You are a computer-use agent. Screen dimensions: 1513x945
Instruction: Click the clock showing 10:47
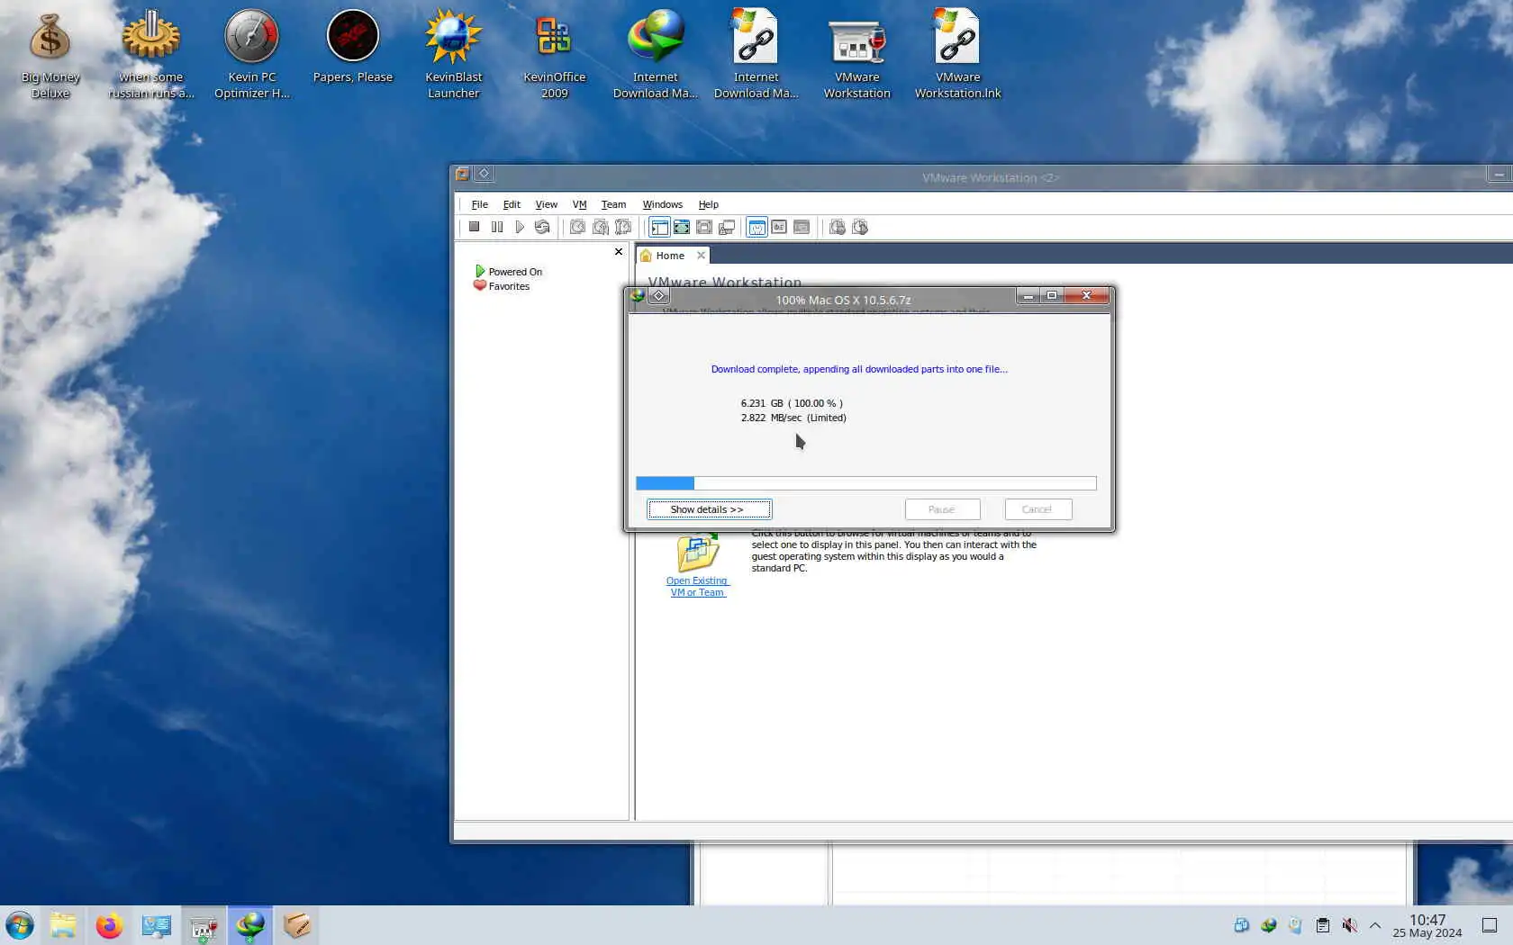click(1427, 925)
